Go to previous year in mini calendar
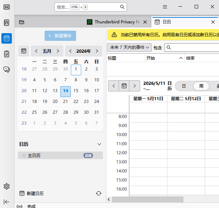219x208 pixels. click(x=70, y=51)
